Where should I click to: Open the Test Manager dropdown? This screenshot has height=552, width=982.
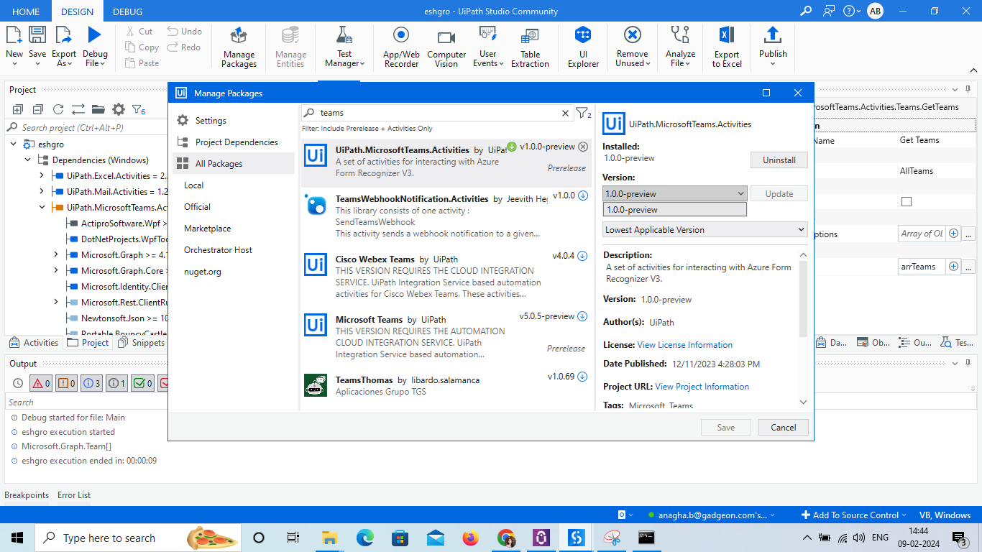tap(344, 47)
